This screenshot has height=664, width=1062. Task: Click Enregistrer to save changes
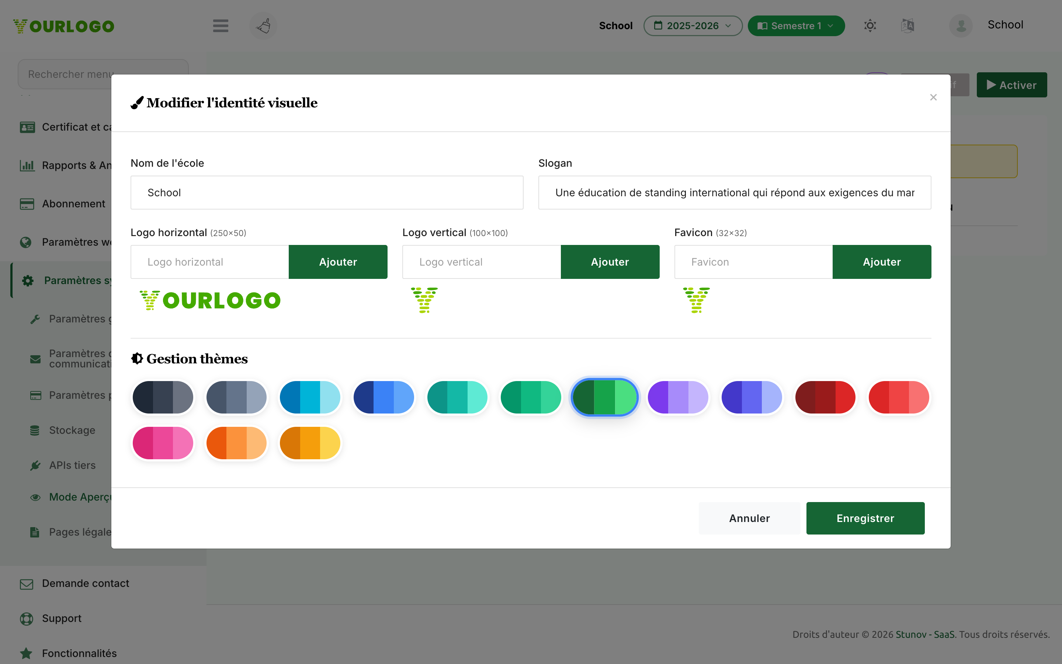pos(865,518)
